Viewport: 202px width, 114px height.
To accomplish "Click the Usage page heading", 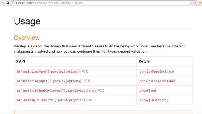I will point(27,21).
